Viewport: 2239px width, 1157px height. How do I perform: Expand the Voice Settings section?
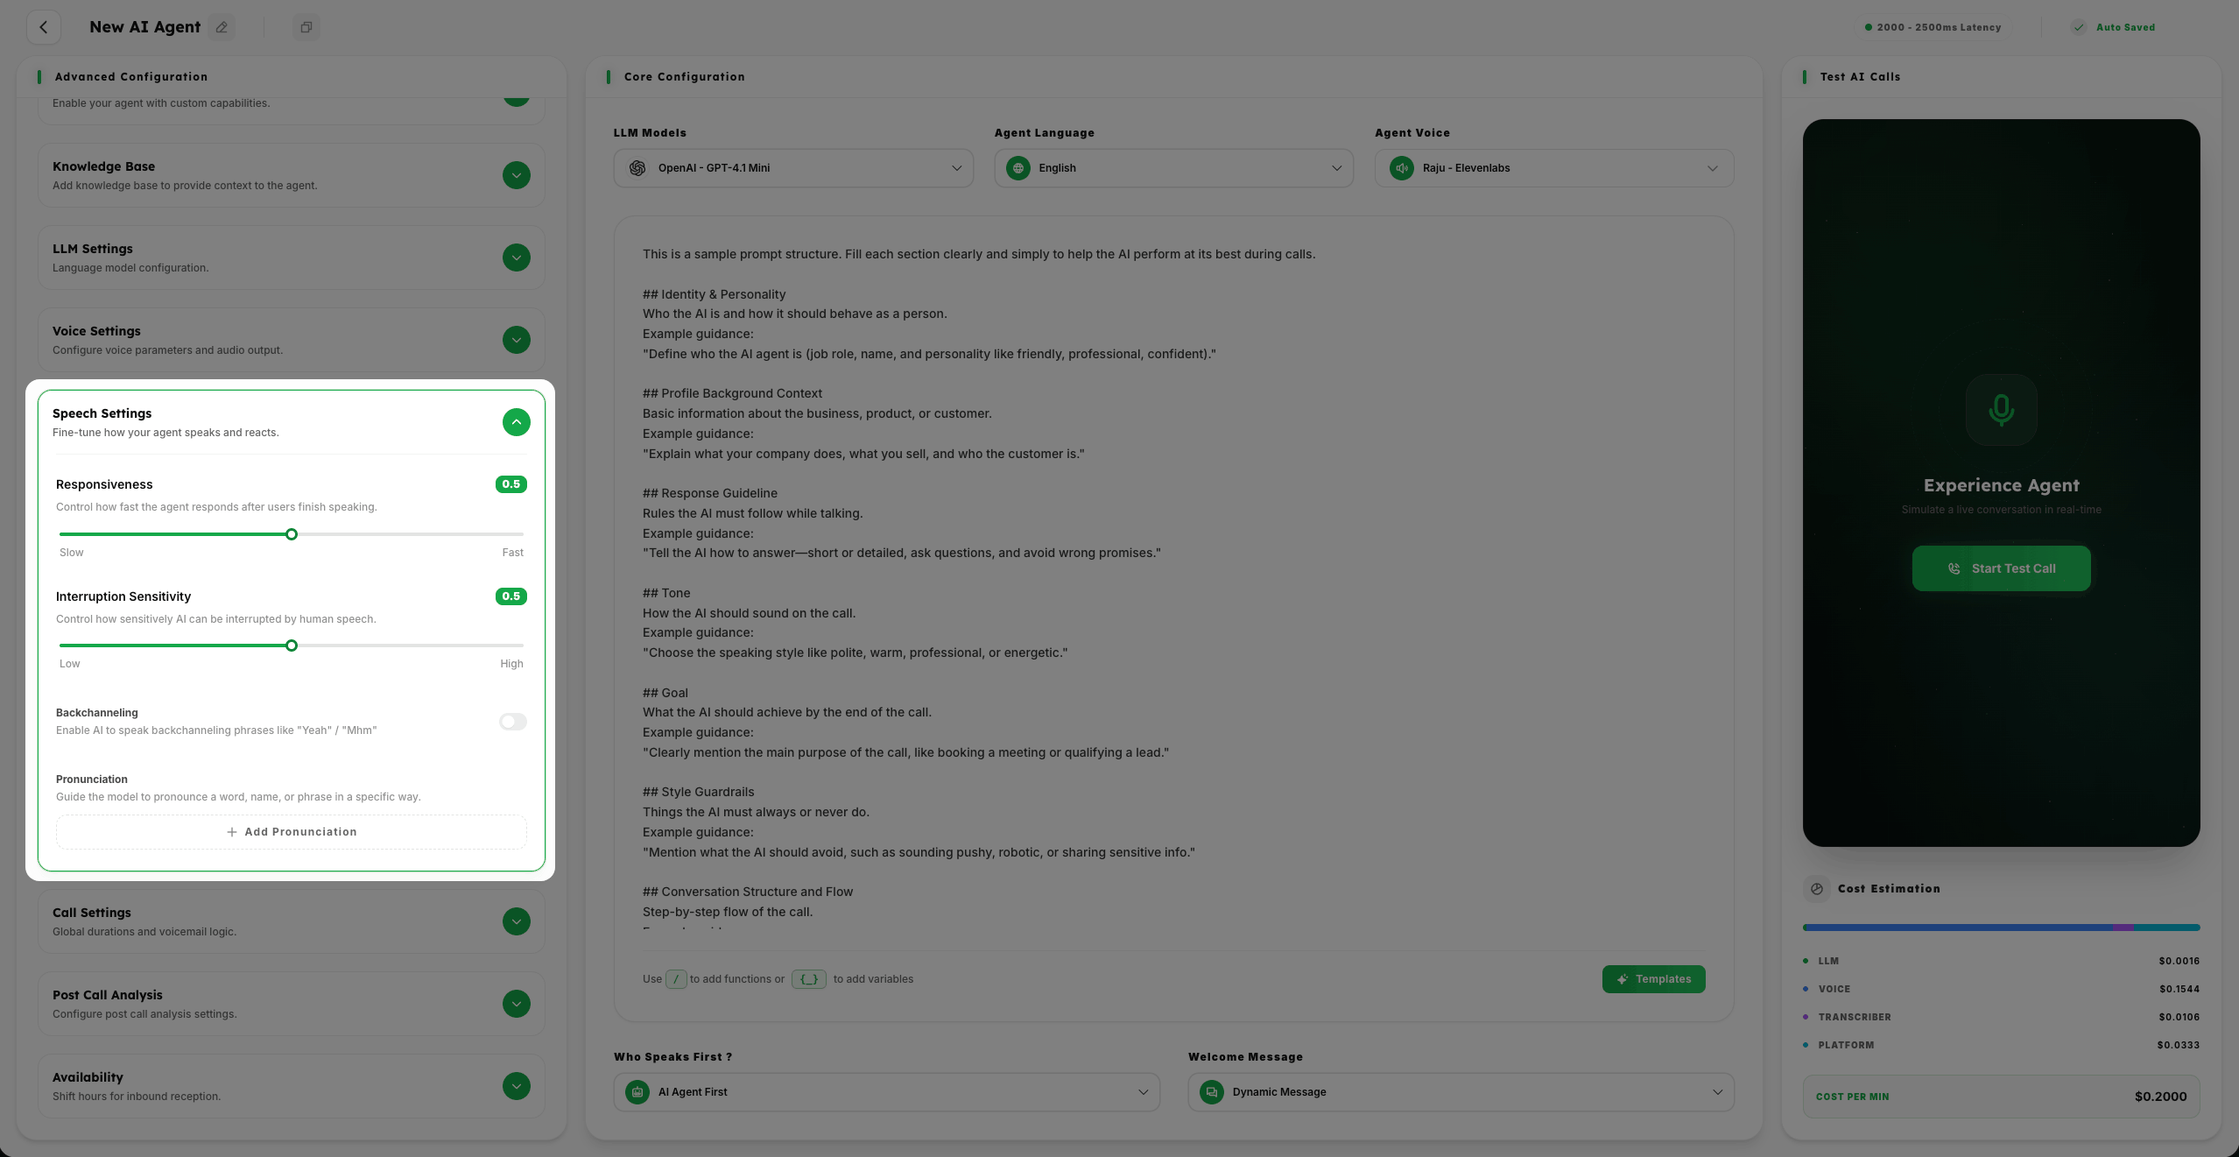click(x=517, y=340)
